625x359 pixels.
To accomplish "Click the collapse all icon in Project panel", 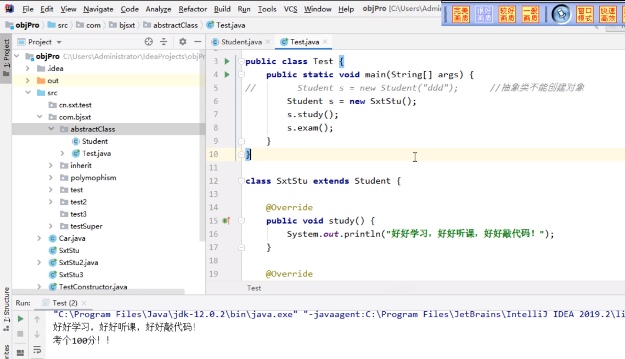I will tap(164, 42).
